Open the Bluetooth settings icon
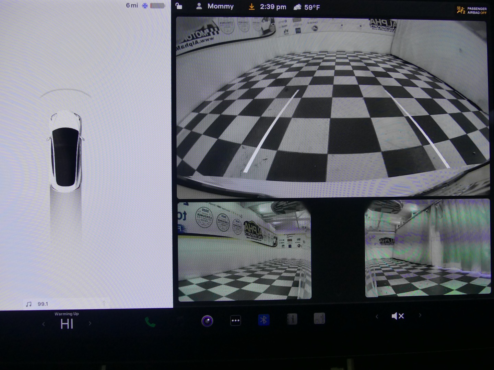The image size is (494, 370). (263, 320)
